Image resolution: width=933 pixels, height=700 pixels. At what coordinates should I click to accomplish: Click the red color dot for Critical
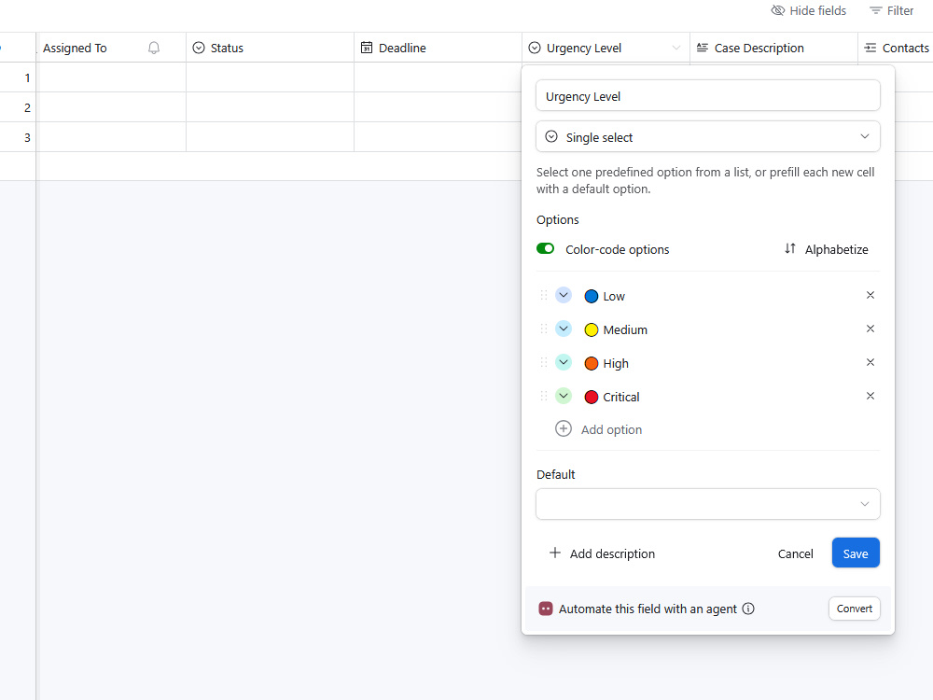pyautogui.click(x=591, y=397)
